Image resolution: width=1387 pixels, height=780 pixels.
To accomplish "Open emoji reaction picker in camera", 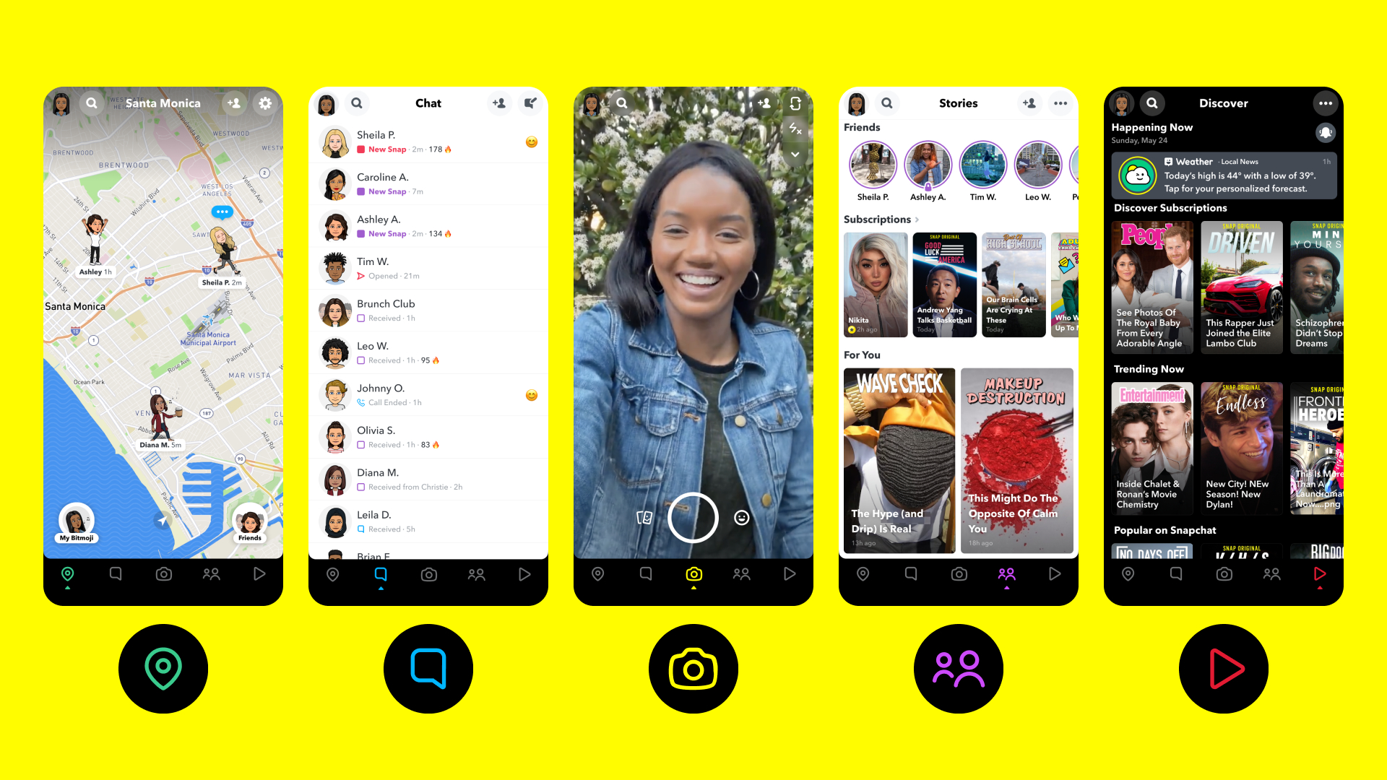I will (742, 517).
